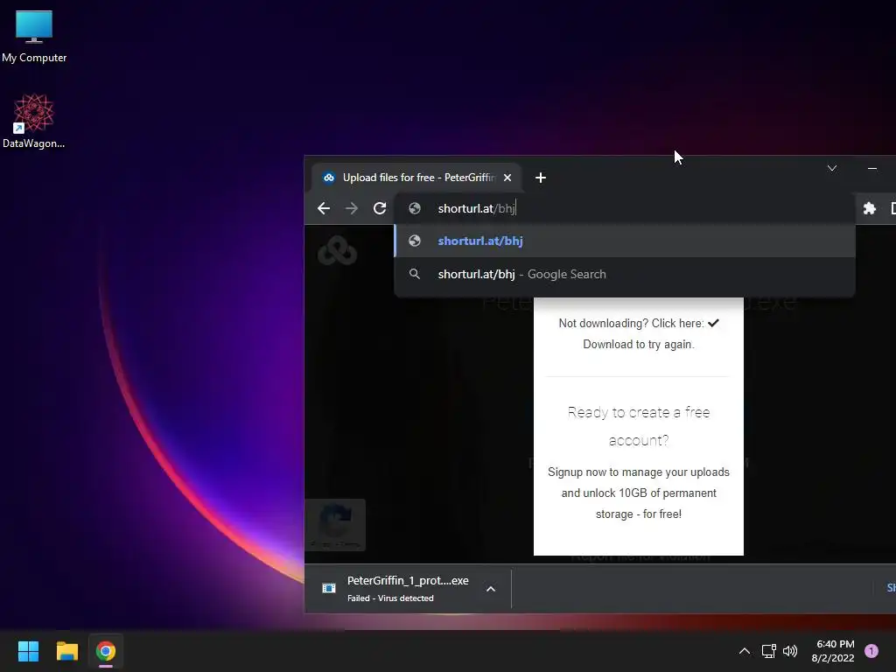Open the volume speaker tray icon
The image size is (896, 672).
point(790,651)
